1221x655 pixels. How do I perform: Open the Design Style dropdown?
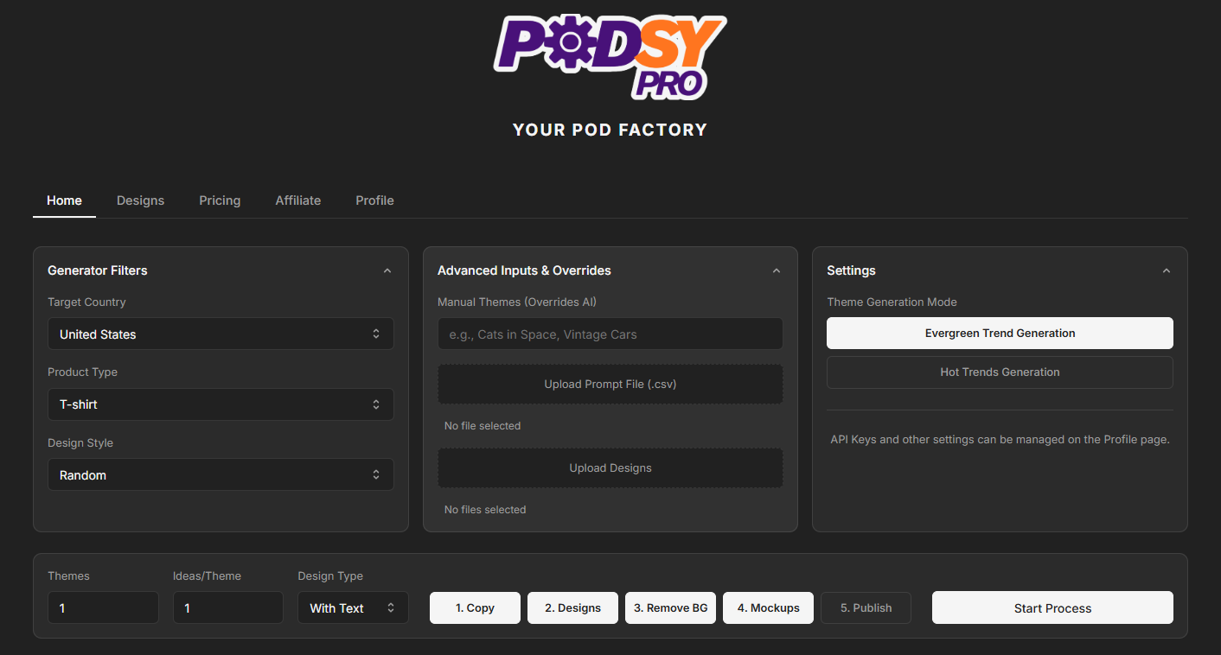point(221,474)
